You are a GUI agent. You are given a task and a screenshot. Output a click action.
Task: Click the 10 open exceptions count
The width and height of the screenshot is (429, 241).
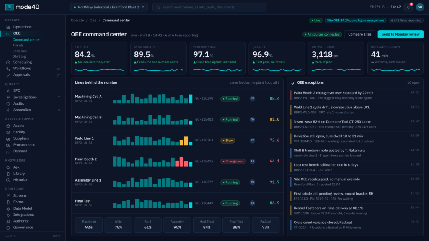(x=413, y=82)
